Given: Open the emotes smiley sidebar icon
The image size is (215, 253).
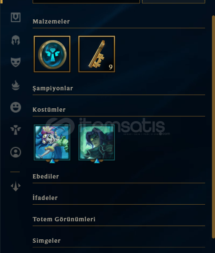Looking at the screenshot, I should (x=16, y=107).
